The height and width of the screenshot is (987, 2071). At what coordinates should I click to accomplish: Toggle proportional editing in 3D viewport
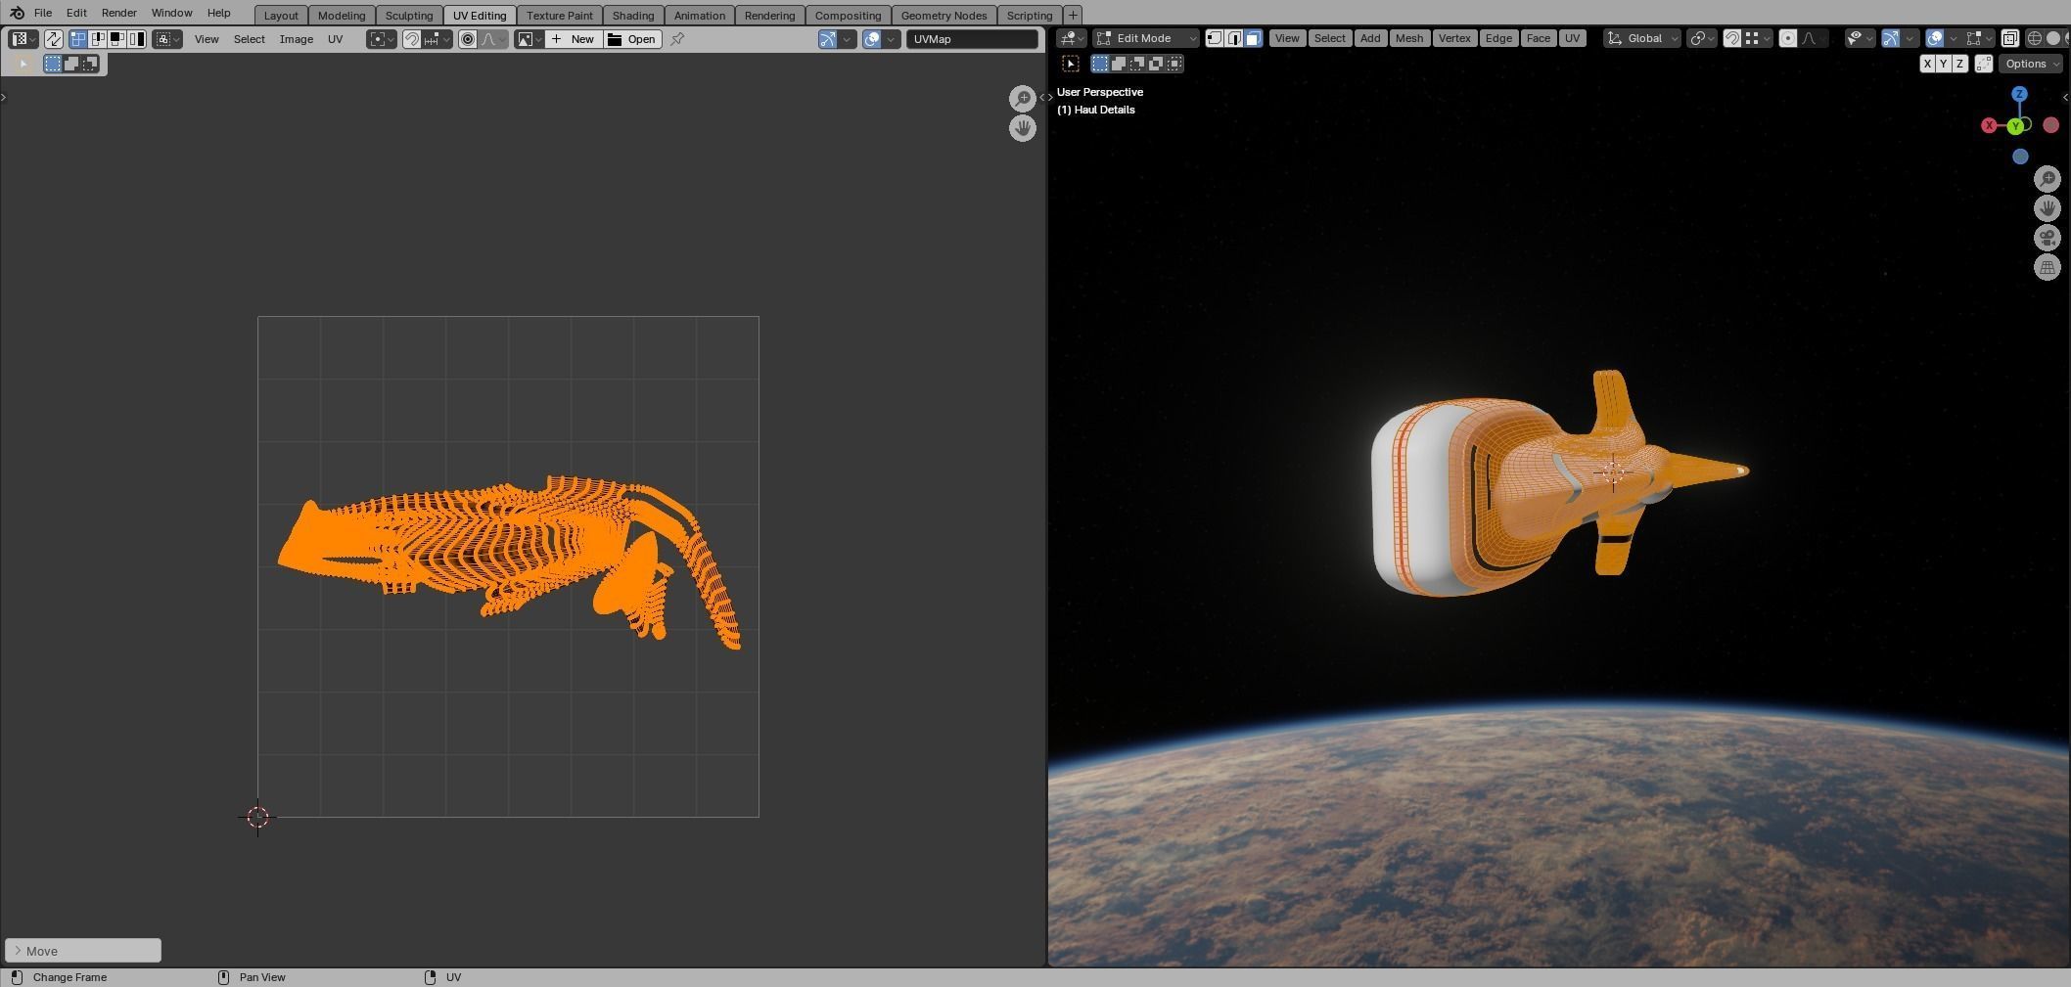point(1788,38)
